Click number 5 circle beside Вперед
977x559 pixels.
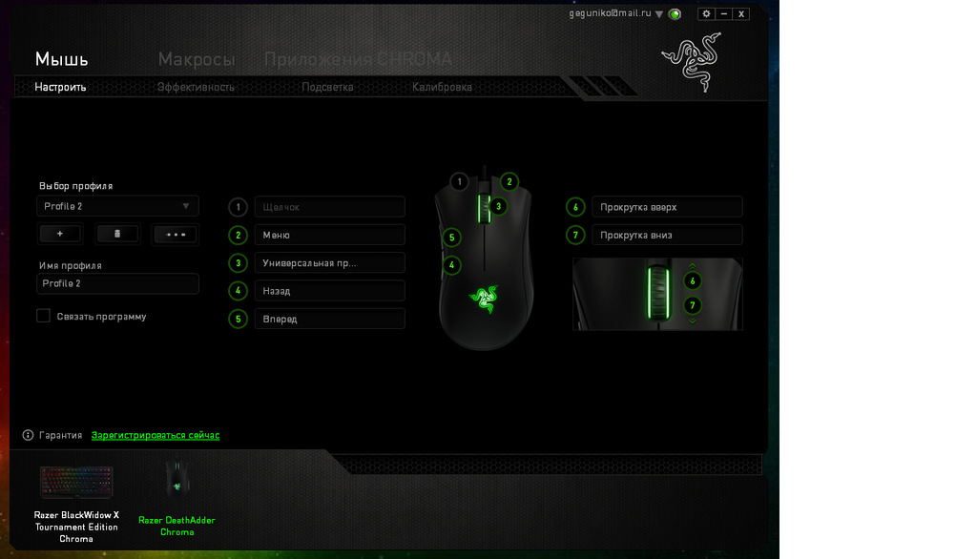coord(238,319)
